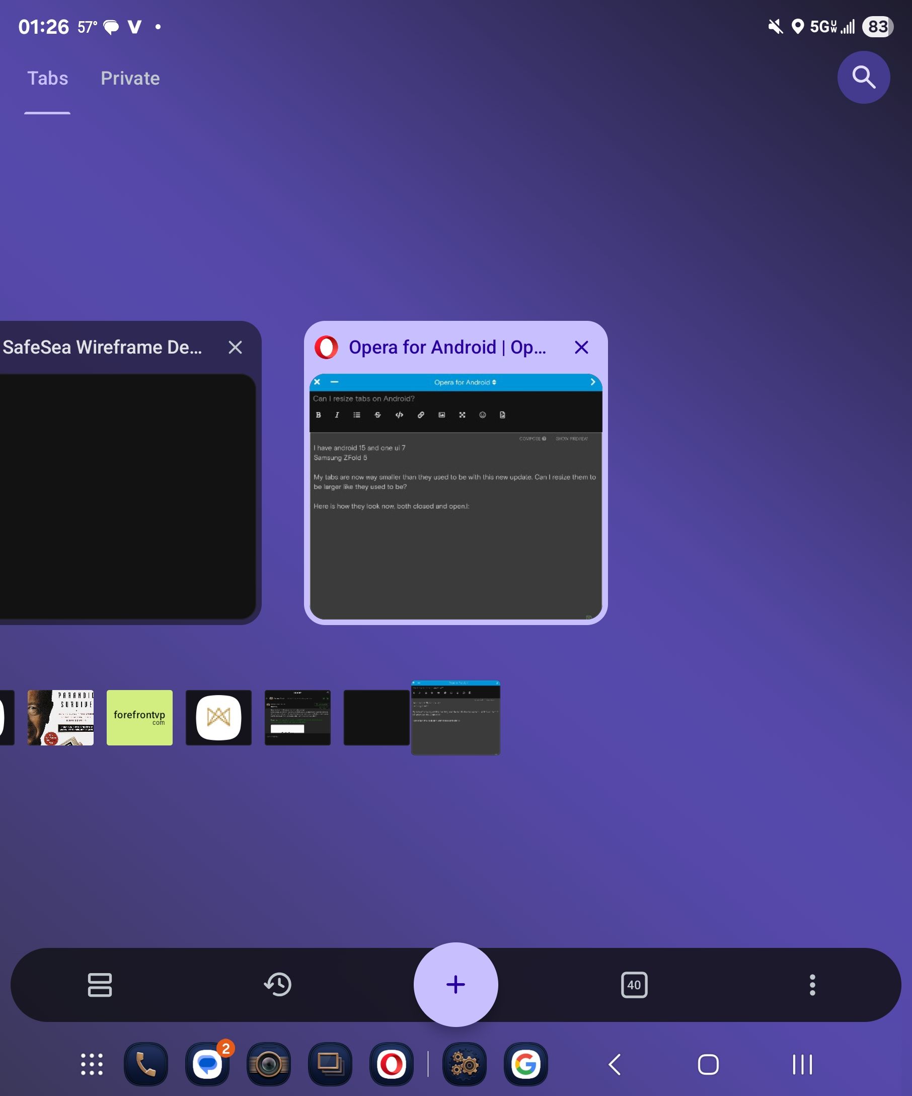Image resolution: width=912 pixels, height=1096 pixels.
Task: Open the Opera for Android tab preview
Action: click(455, 496)
